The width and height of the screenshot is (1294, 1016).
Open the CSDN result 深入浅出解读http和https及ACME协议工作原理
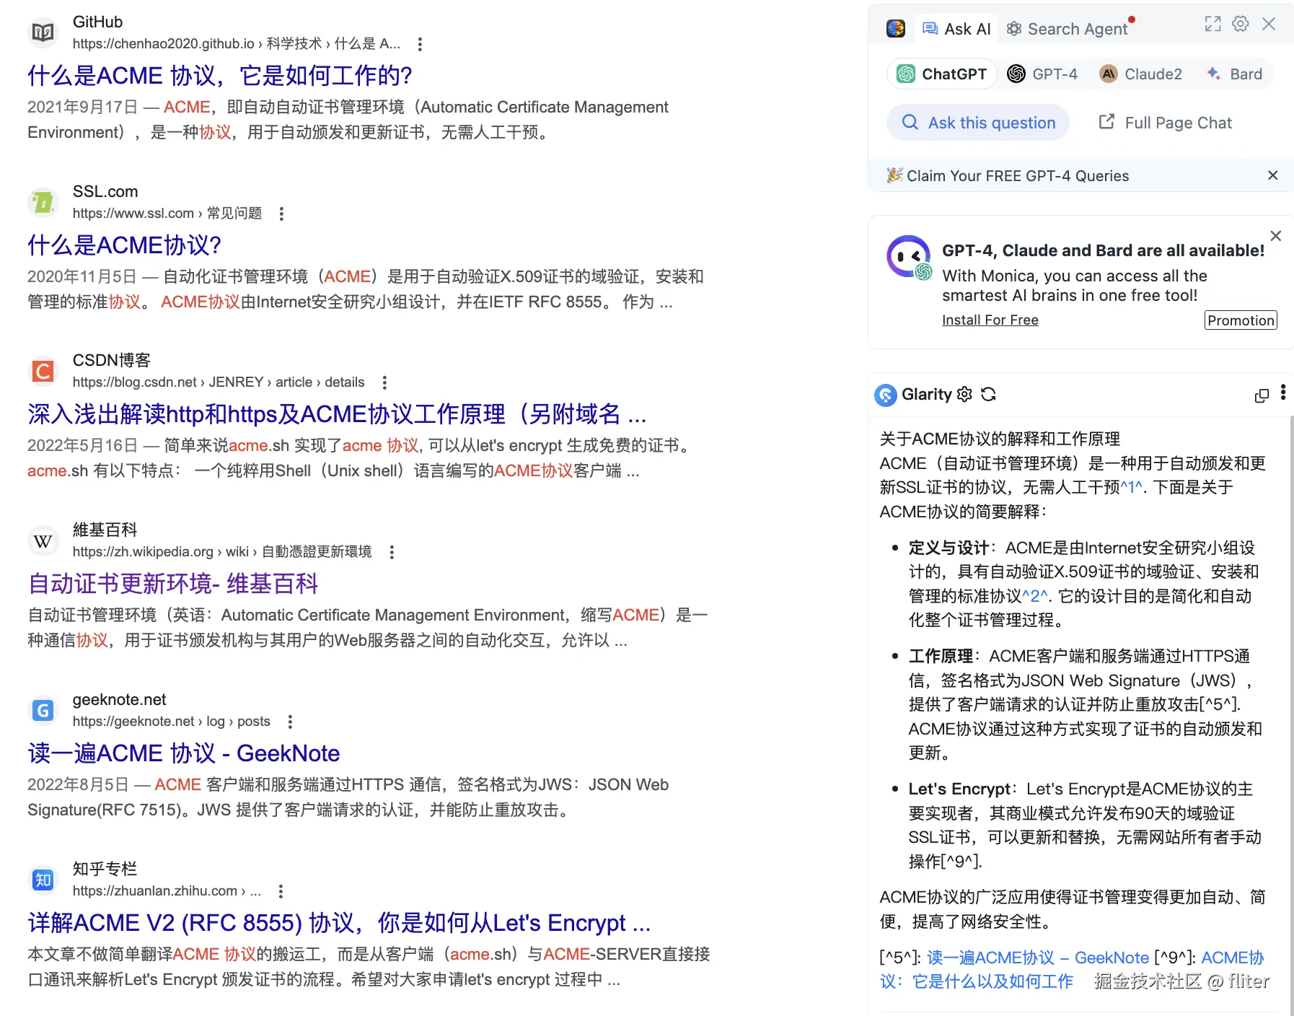point(337,414)
